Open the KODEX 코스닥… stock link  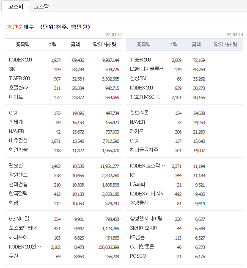147,166
